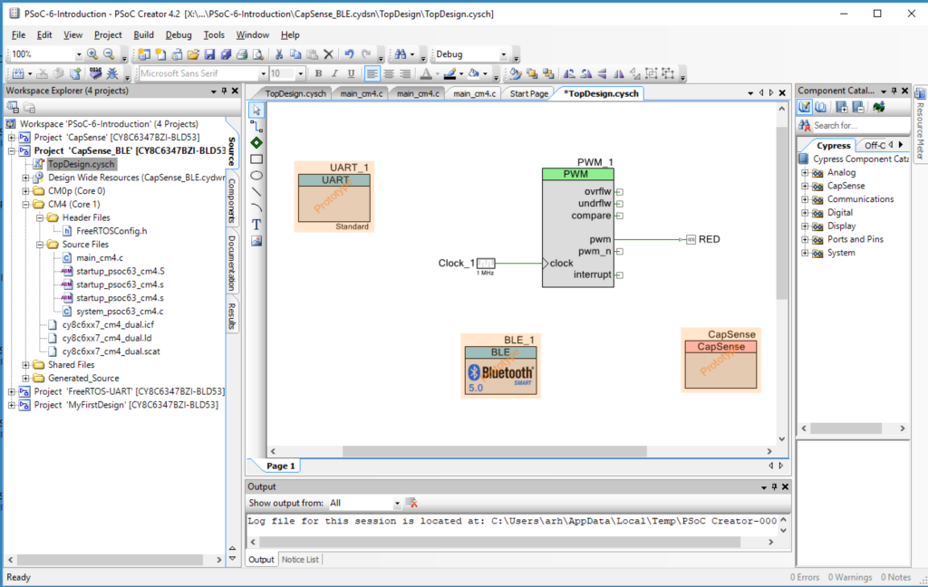Click the Flip Horizontal icon
928x587 pixels.
point(619,73)
